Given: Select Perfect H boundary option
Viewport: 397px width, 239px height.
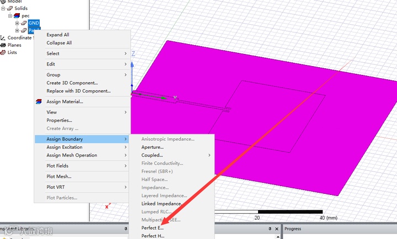Looking at the screenshot, I should tap(153, 236).
